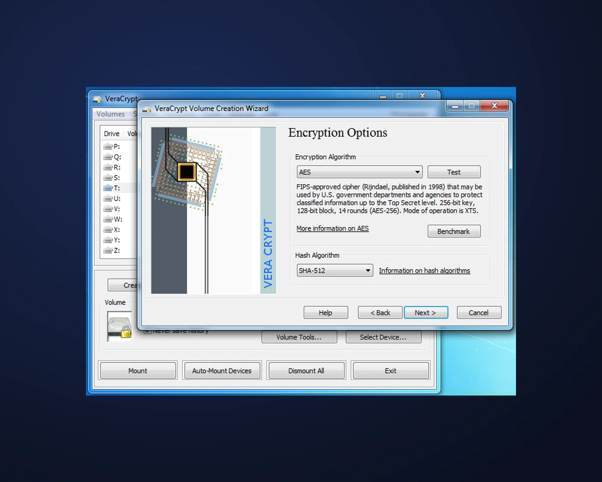Open Information on hash algorithms link

[424, 271]
